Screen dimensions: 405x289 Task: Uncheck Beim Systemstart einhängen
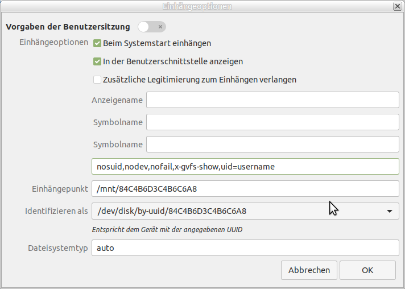[x=97, y=43]
